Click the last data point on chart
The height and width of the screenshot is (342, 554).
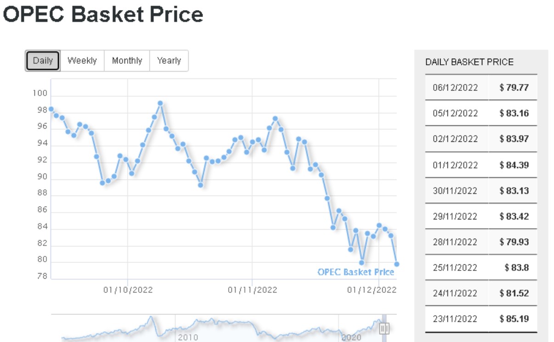(x=396, y=264)
